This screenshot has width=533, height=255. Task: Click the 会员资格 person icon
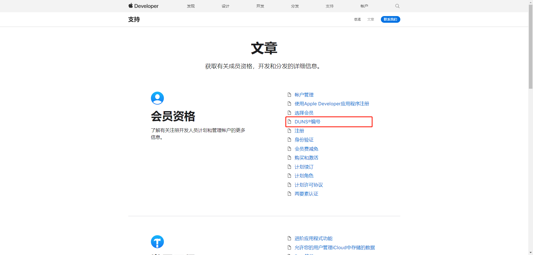click(x=157, y=98)
